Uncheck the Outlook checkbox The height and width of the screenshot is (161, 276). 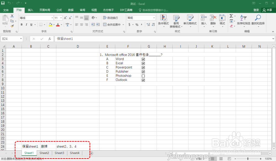coord(143,80)
